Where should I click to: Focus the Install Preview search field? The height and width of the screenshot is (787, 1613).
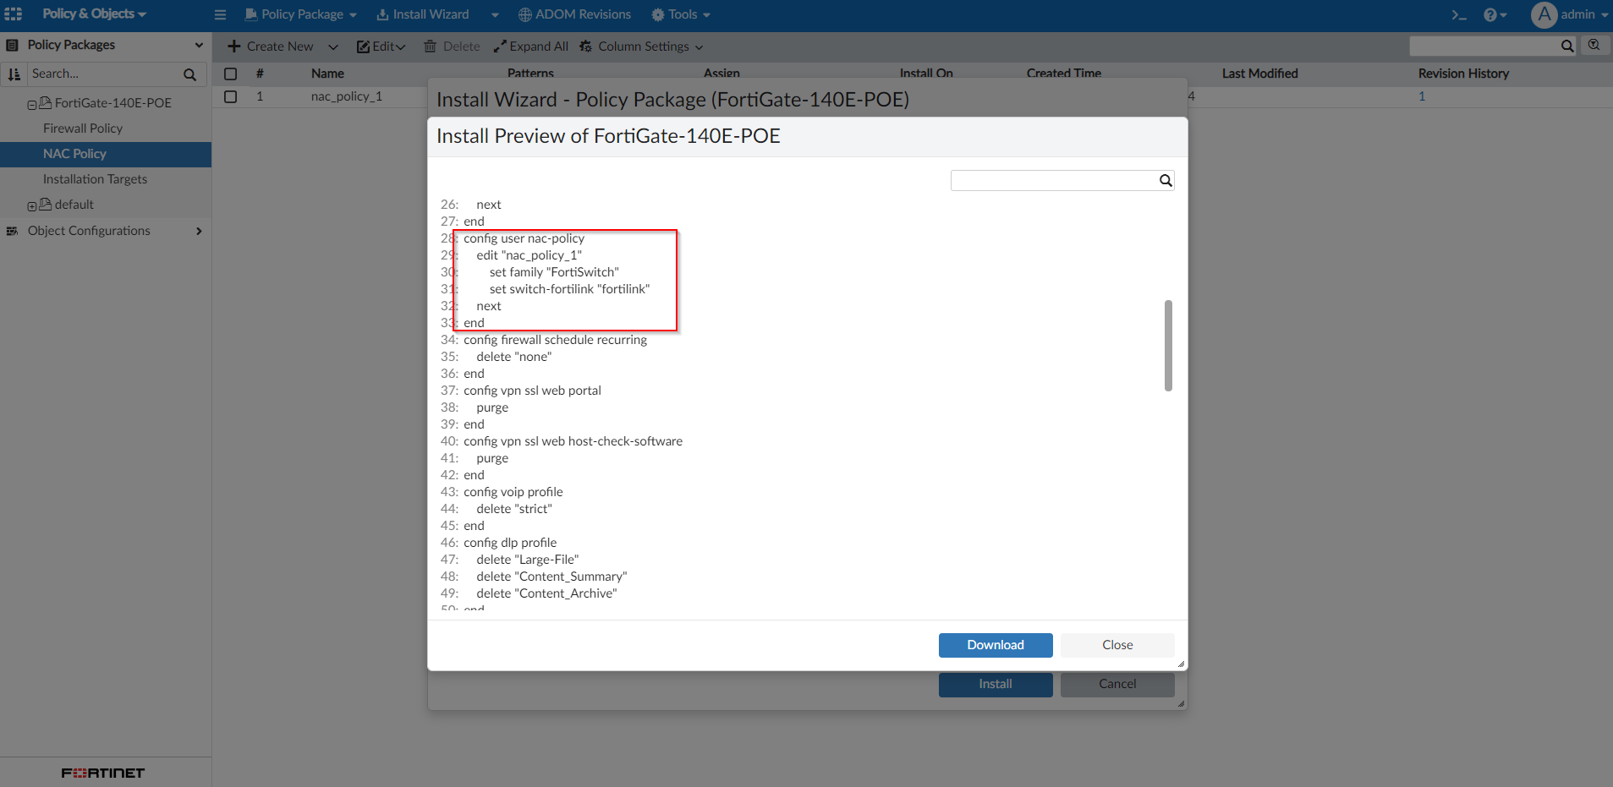pos(1055,180)
